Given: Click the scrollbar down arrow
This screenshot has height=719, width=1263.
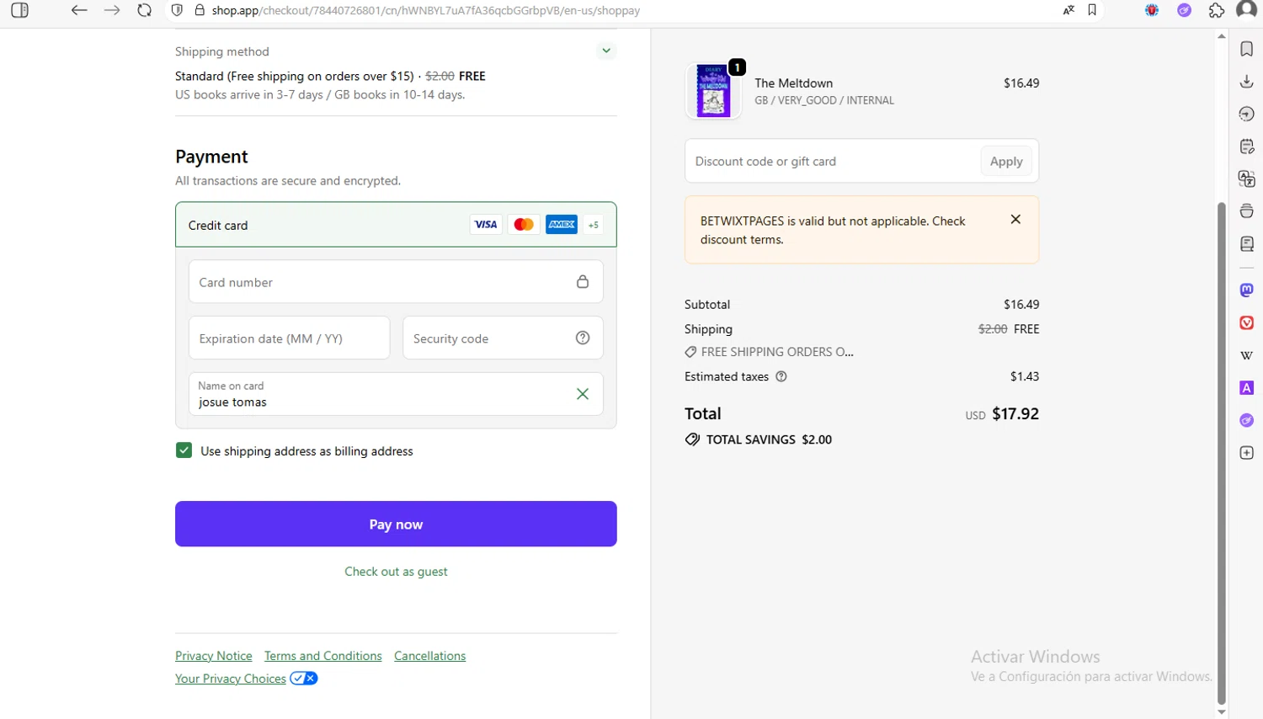Looking at the screenshot, I should [x=1222, y=711].
